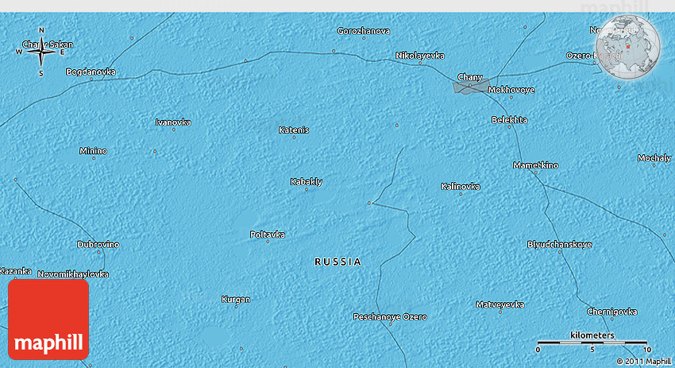Screen dimensions: 675x368
Task: Click the Nikolayevka label
Action: tap(420, 56)
